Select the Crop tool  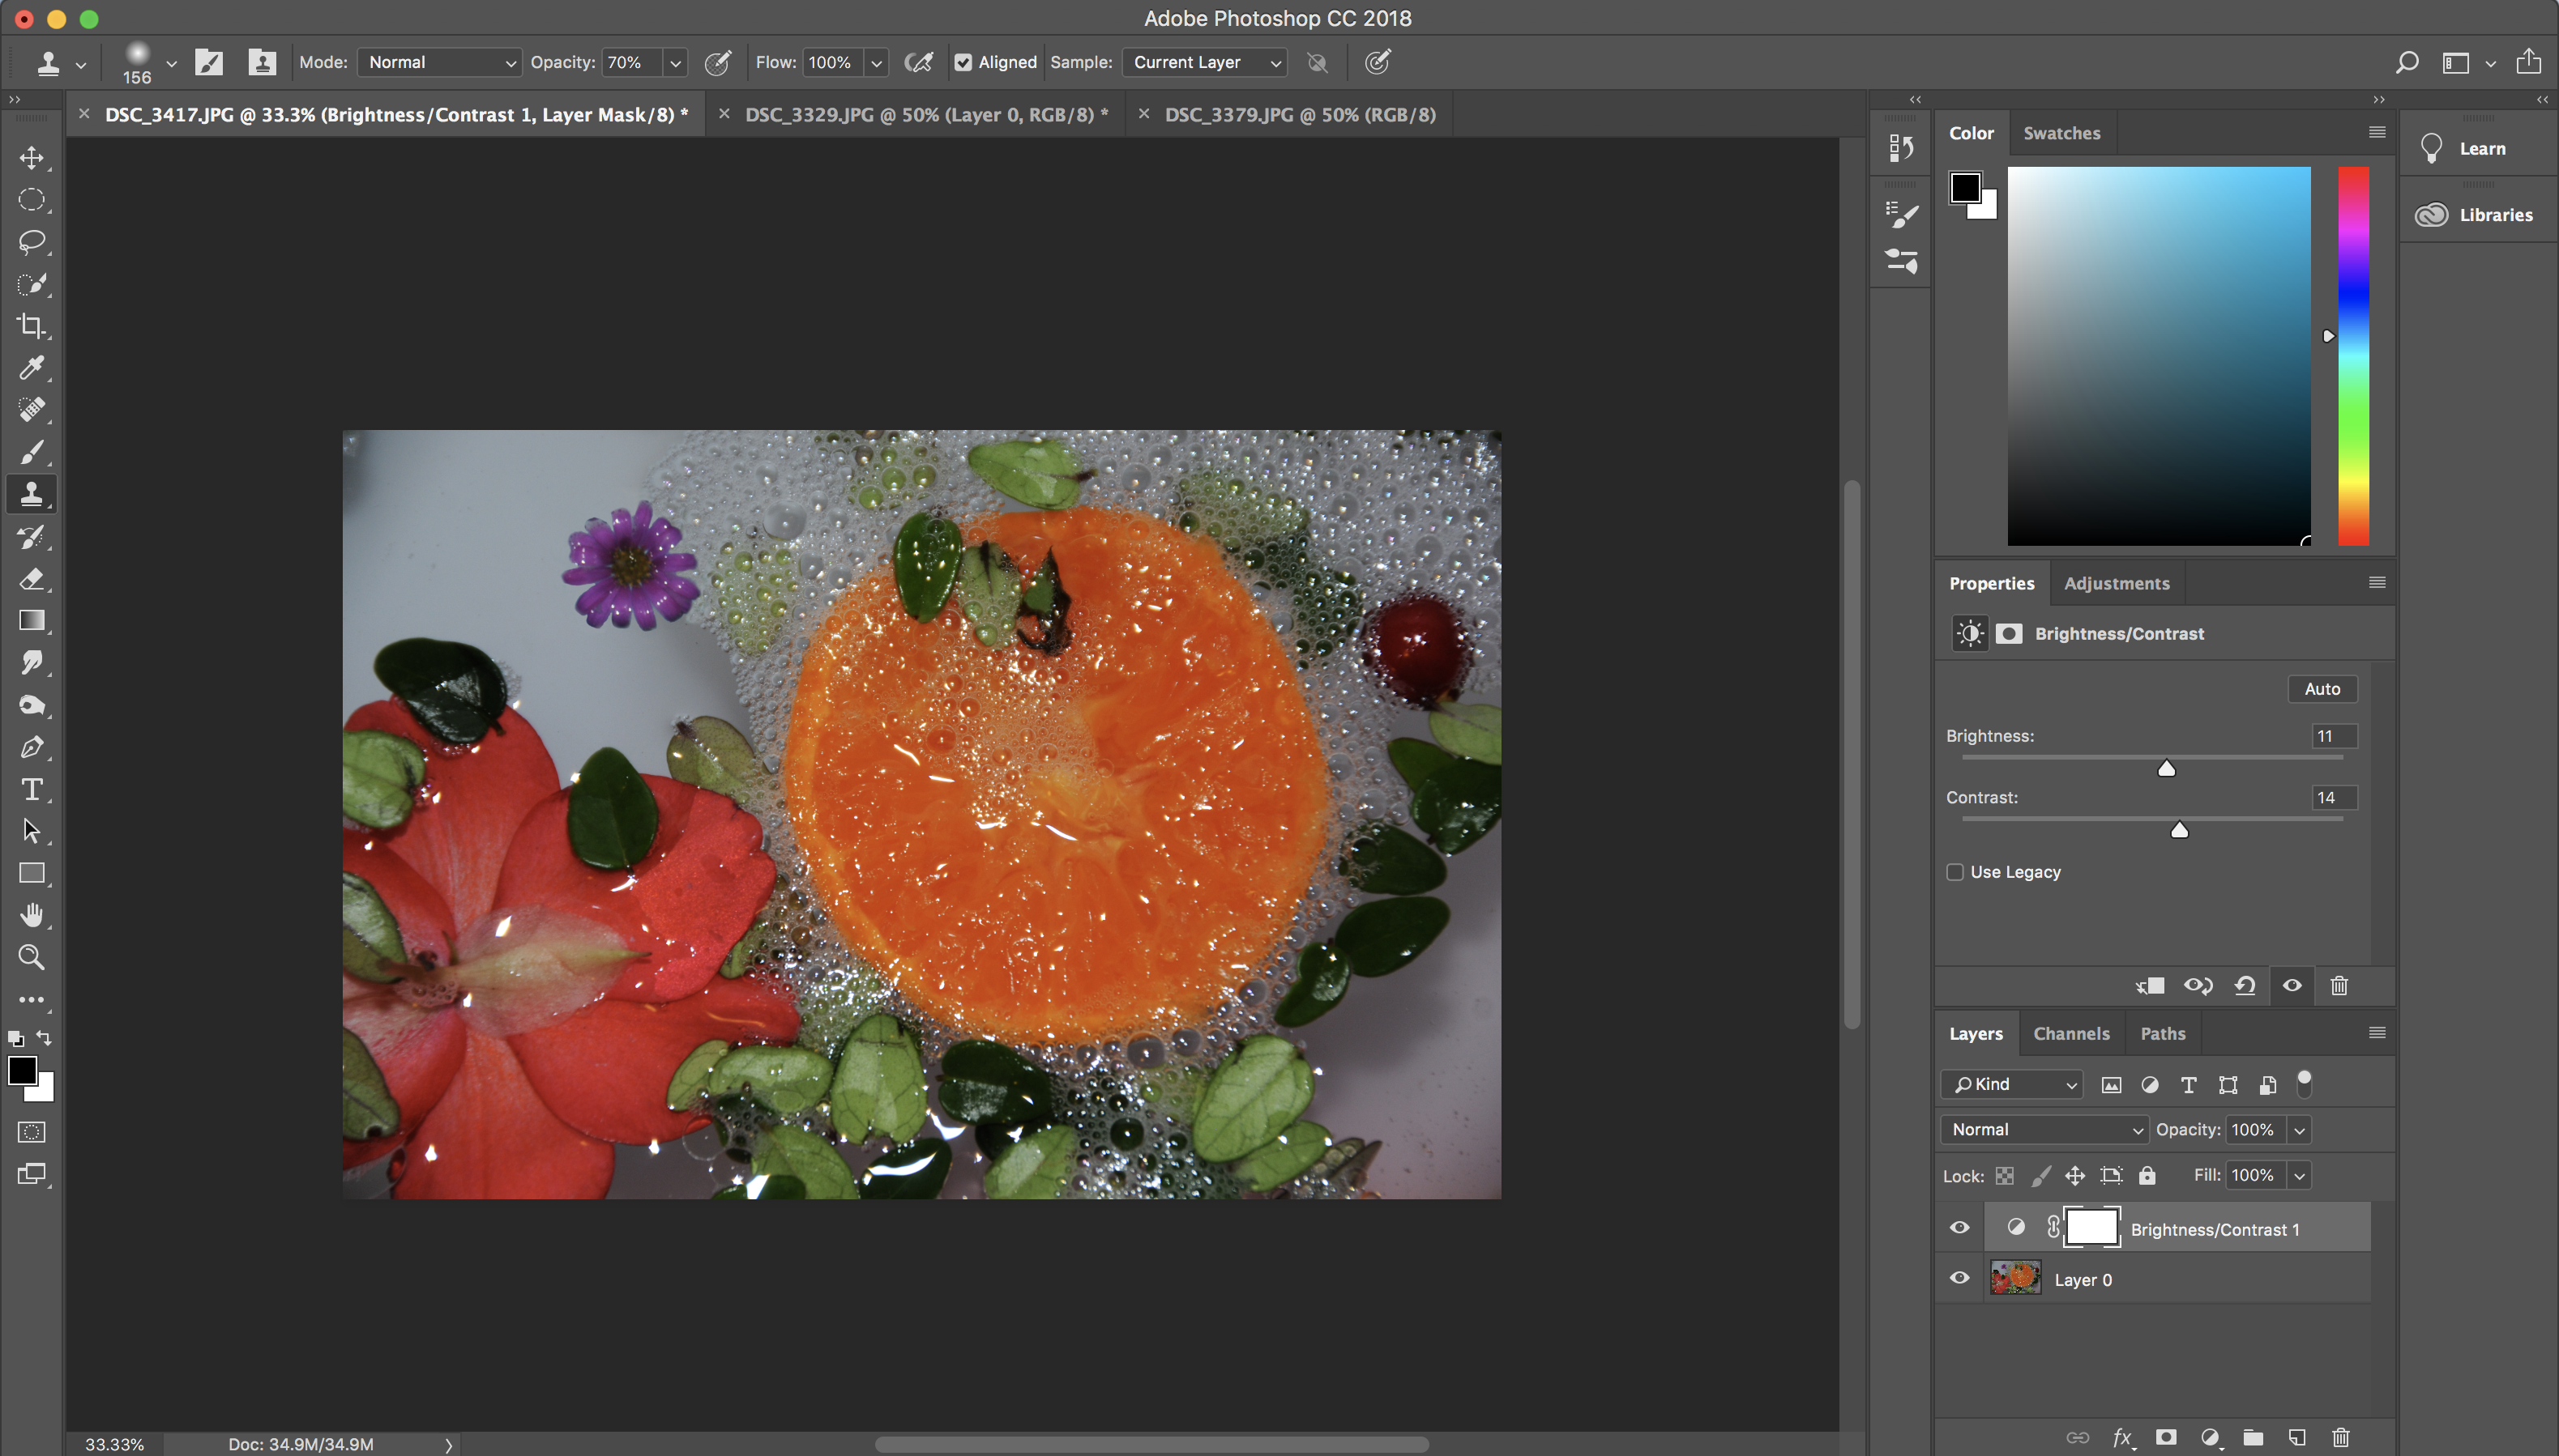pyautogui.click(x=32, y=326)
